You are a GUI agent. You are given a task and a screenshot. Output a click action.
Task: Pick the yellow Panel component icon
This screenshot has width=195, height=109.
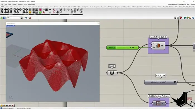(30, 12)
